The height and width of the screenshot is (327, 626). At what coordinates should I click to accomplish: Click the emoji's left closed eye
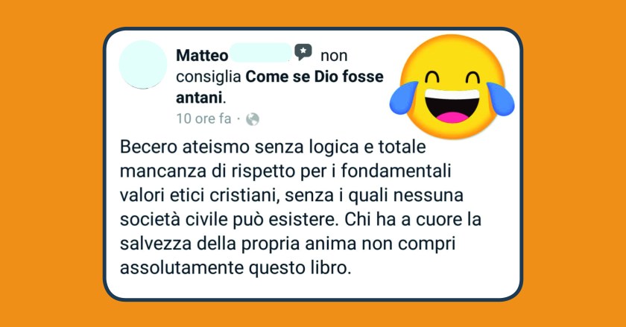(x=431, y=77)
